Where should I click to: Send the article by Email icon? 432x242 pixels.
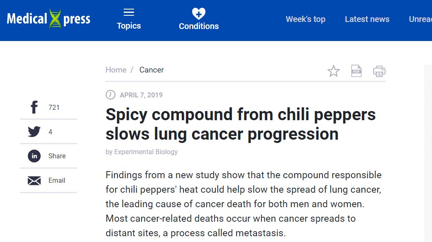point(34,180)
